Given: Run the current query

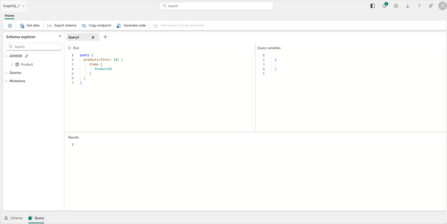Looking at the screenshot, I should pyautogui.click(x=74, y=48).
